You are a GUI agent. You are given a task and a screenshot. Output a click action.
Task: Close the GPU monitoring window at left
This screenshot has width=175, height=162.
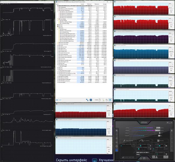(x=52, y=2)
